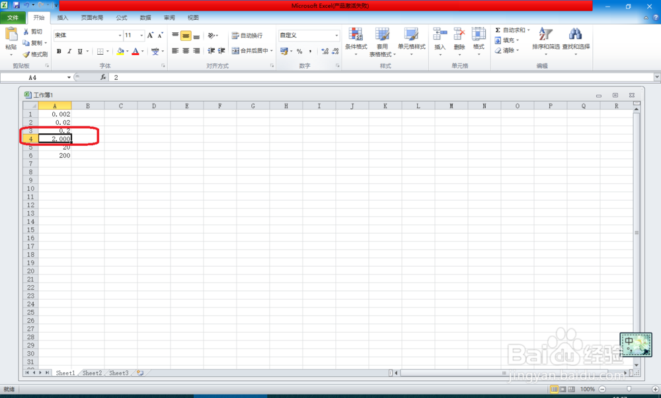Screen dimensions: 661x398
Task: Click the Cut (剪切) scissors button
Action: click(32, 32)
